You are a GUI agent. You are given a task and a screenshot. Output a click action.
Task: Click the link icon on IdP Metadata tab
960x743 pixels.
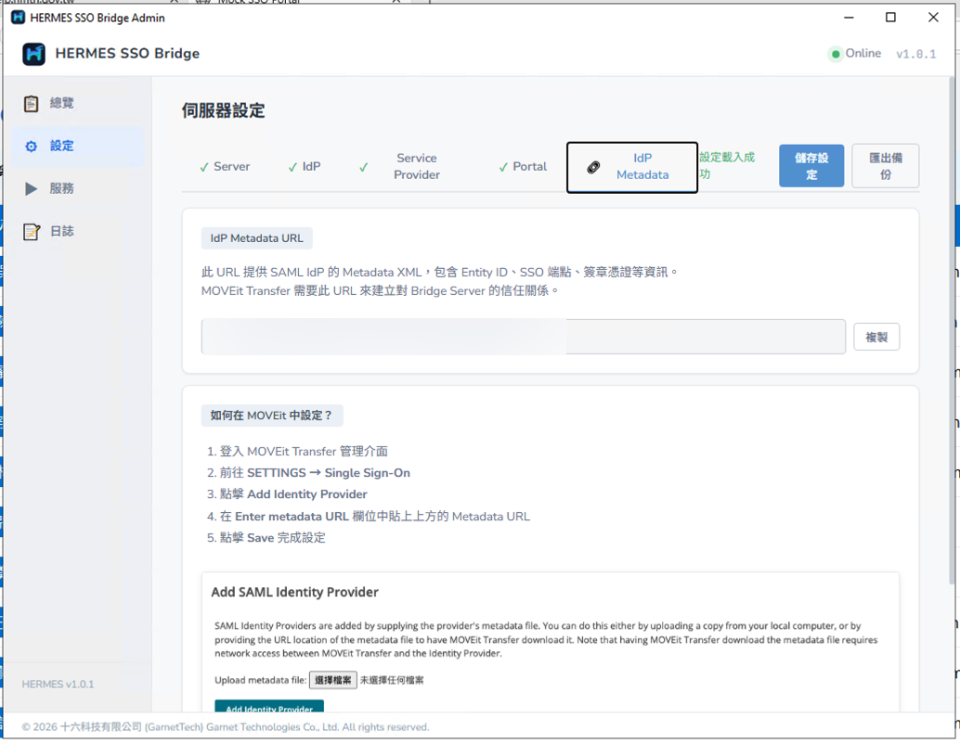(x=593, y=167)
